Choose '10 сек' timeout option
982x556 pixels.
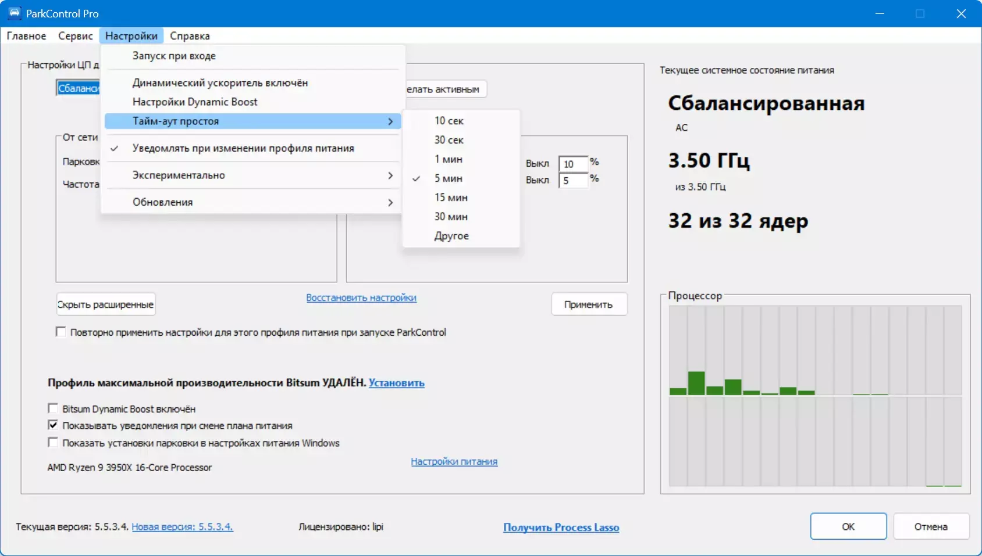coord(449,121)
